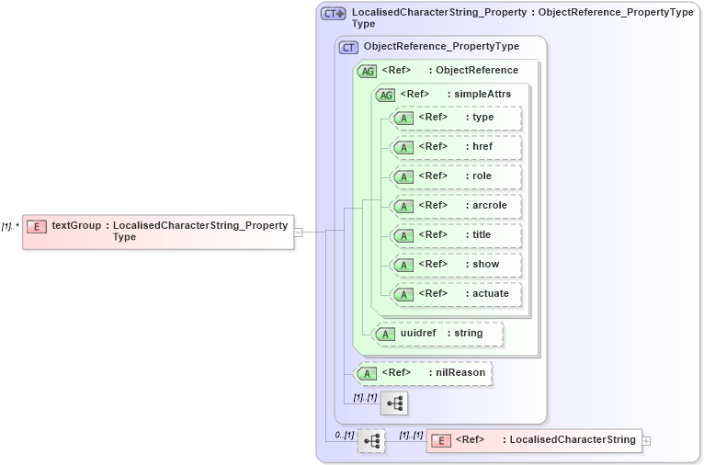
Task: Click the A icon of show attribute
Action: [403, 266]
